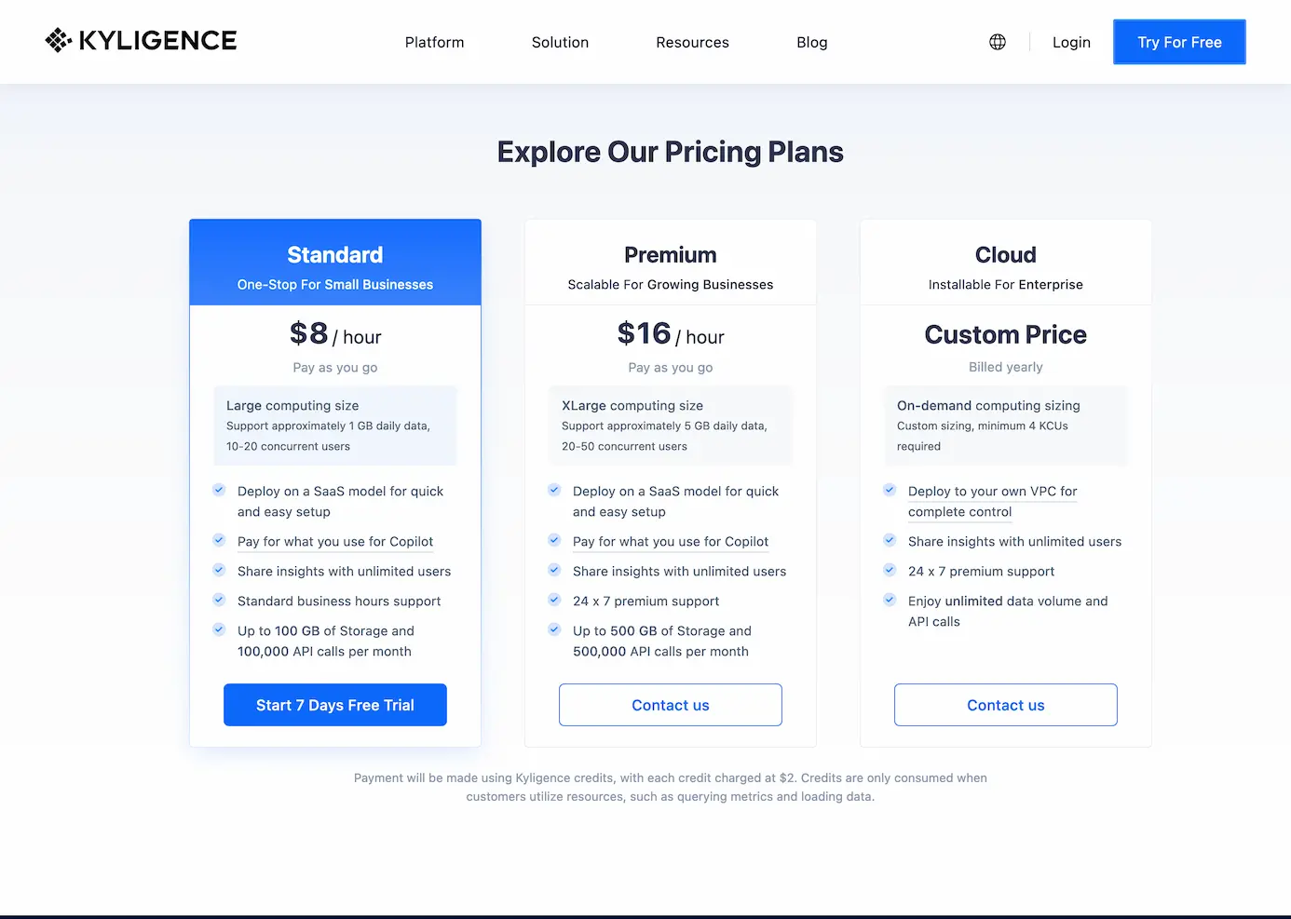Open the Blog section

pyautogui.click(x=811, y=42)
